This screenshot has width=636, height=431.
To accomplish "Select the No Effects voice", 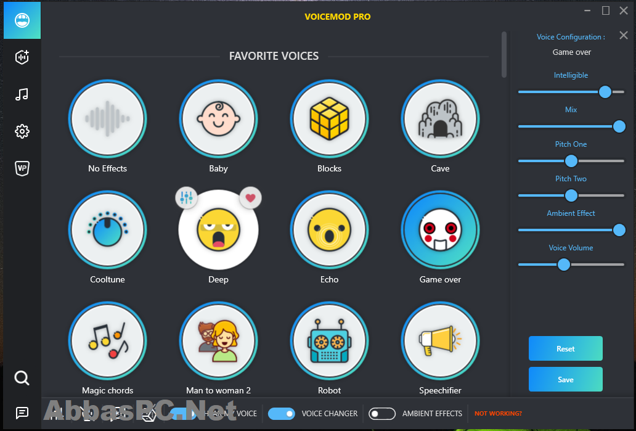I will 107,119.
